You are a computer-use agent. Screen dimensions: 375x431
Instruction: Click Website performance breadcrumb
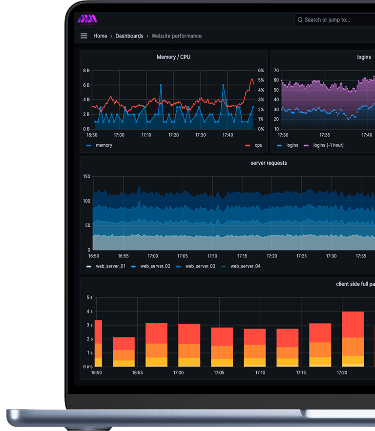coord(176,36)
